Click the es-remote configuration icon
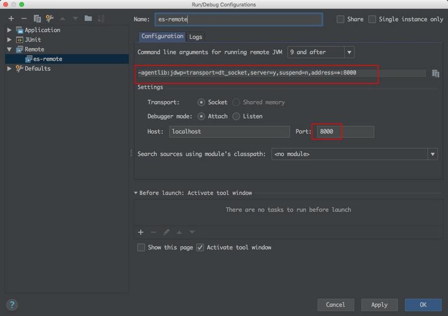 point(29,59)
